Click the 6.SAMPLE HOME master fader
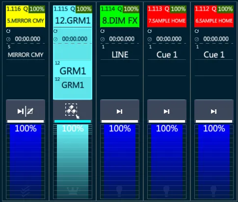 tap(214, 161)
